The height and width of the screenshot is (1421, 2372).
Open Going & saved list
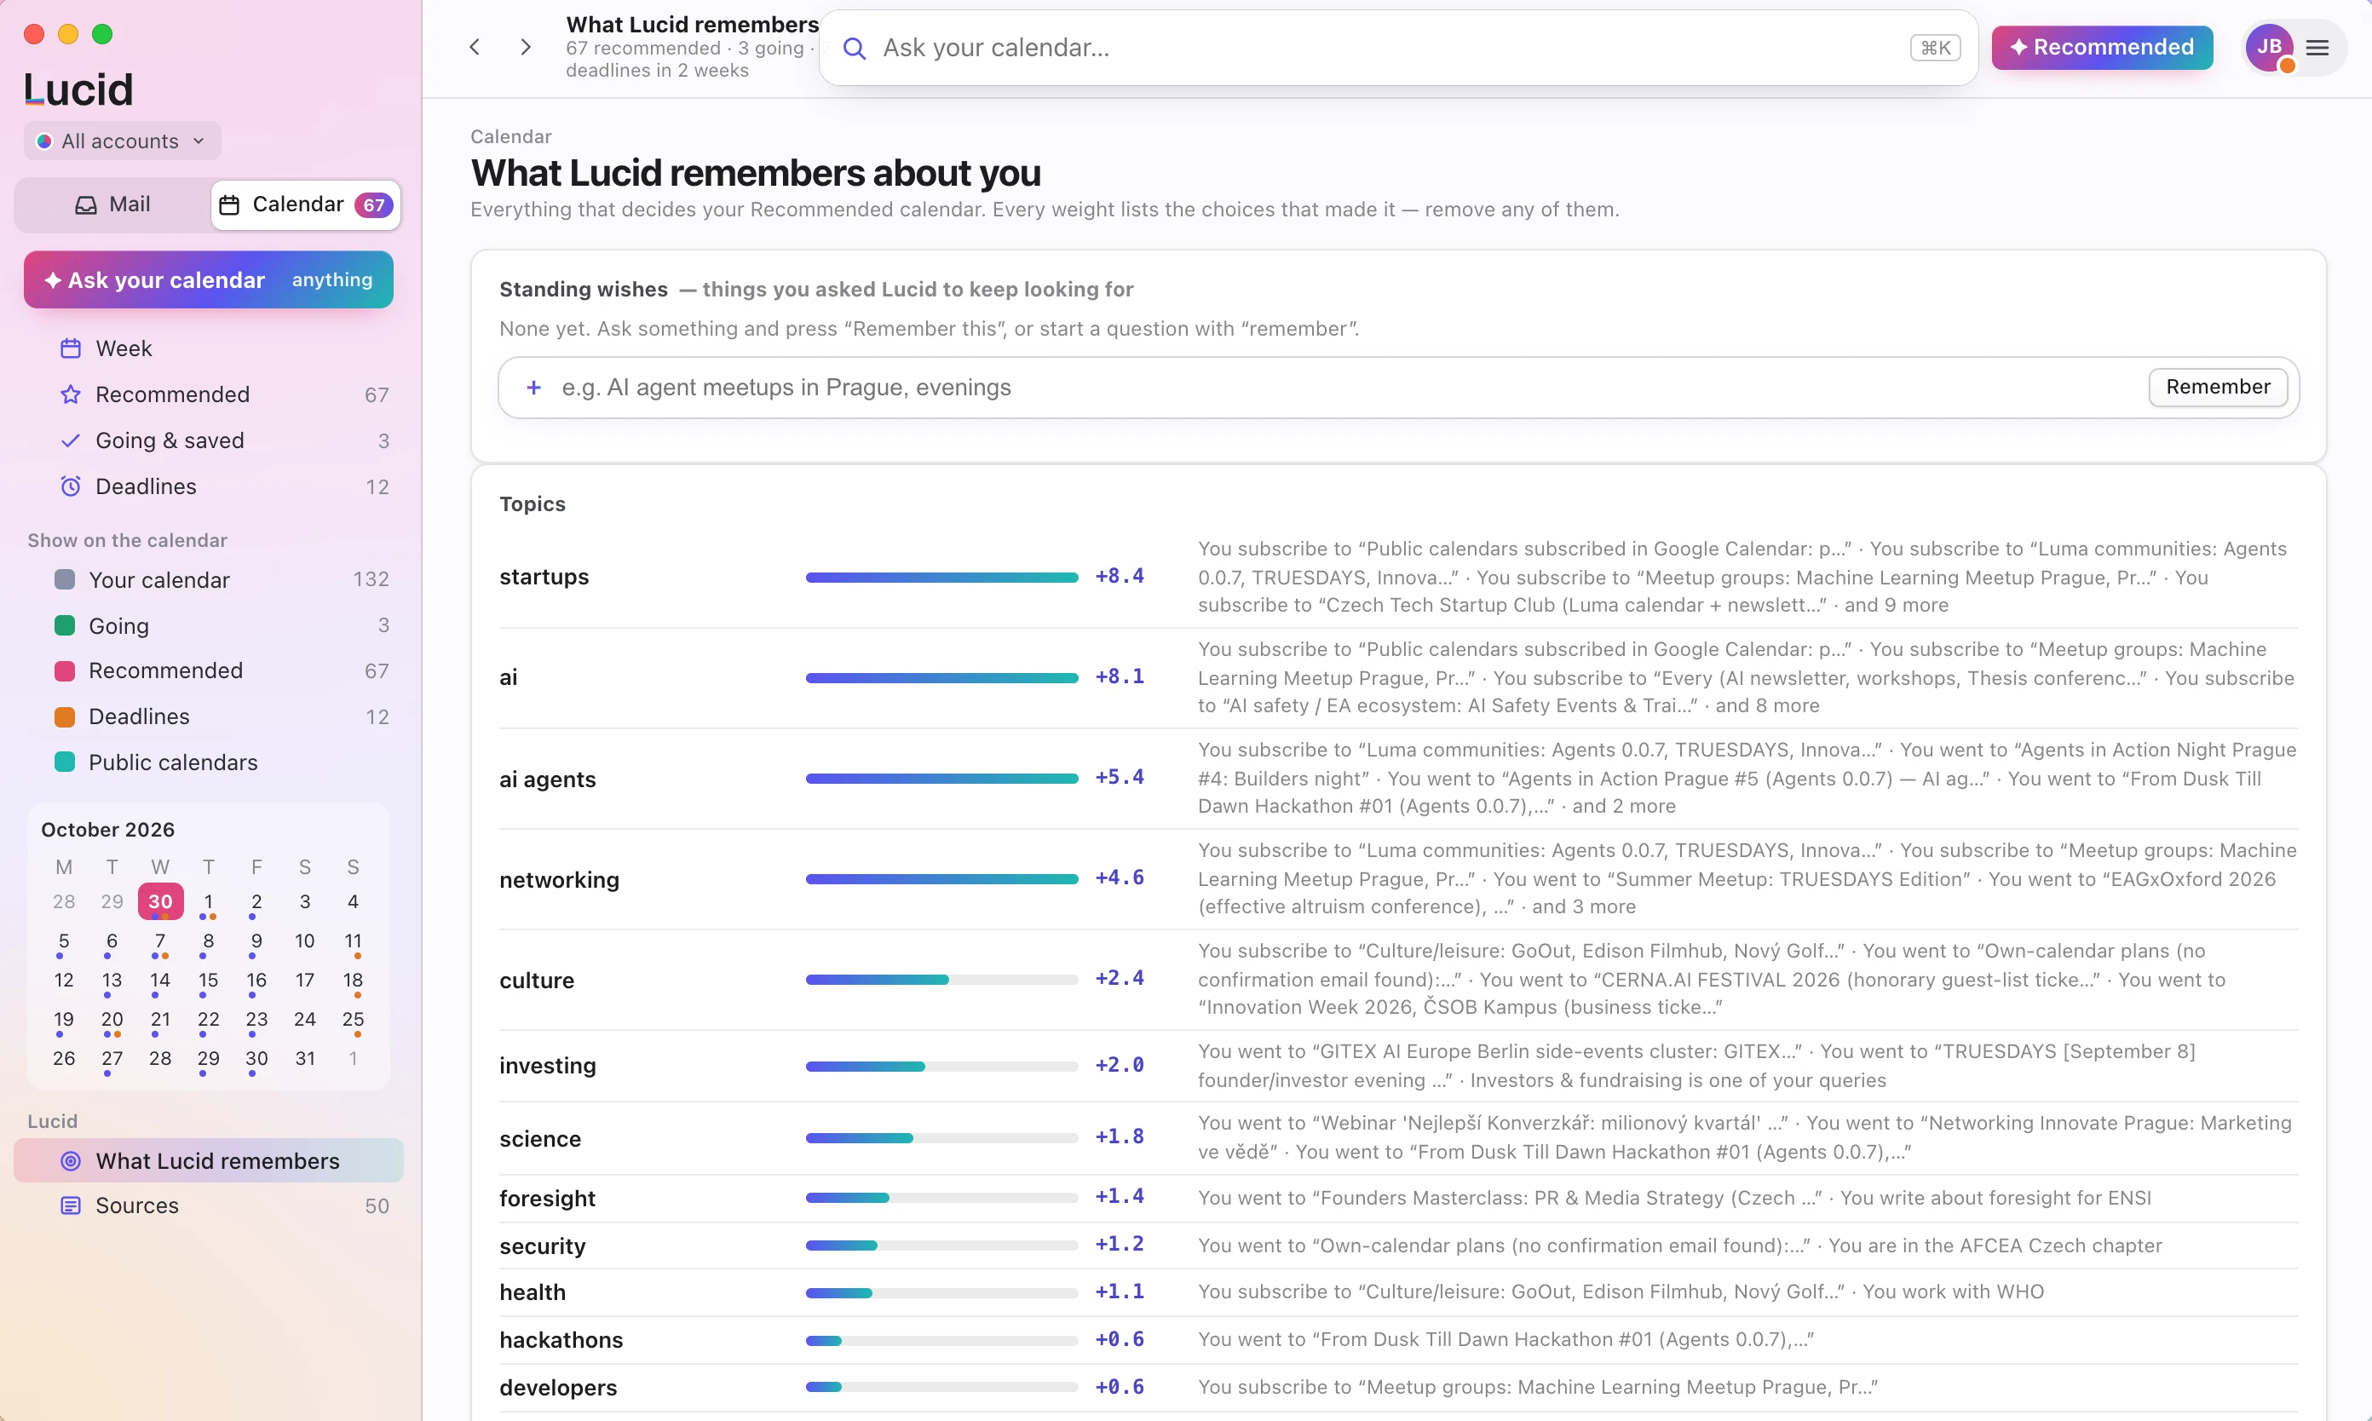pyautogui.click(x=209, y=440)
